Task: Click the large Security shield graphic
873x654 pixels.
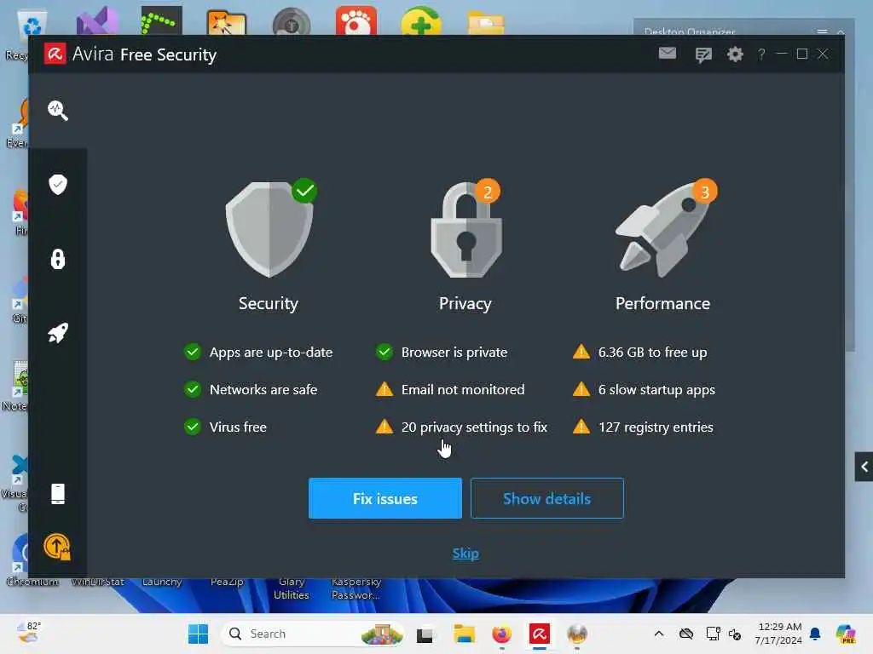Action: (x=269, y=230)
